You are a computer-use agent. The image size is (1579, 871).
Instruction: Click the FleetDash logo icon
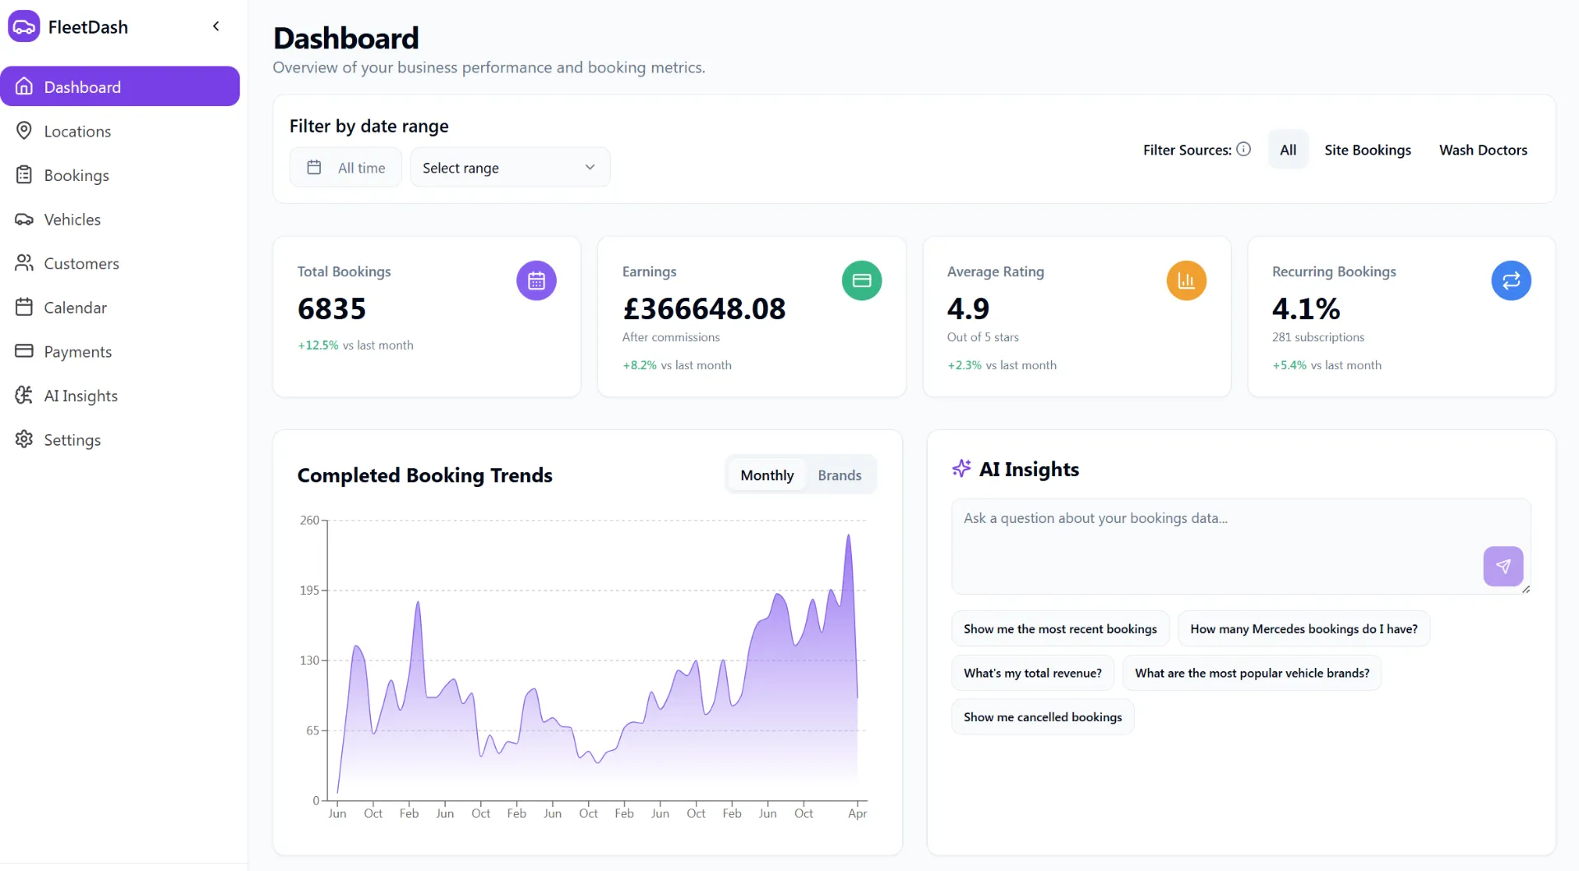23,25
